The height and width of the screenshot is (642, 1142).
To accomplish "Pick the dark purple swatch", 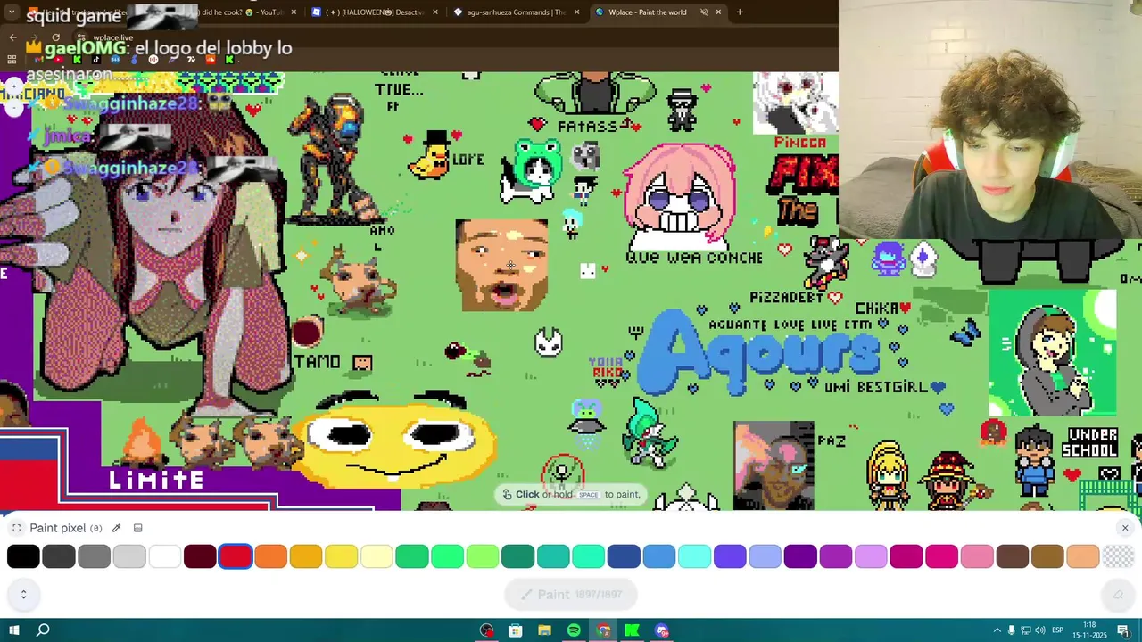I will (800, 556).
